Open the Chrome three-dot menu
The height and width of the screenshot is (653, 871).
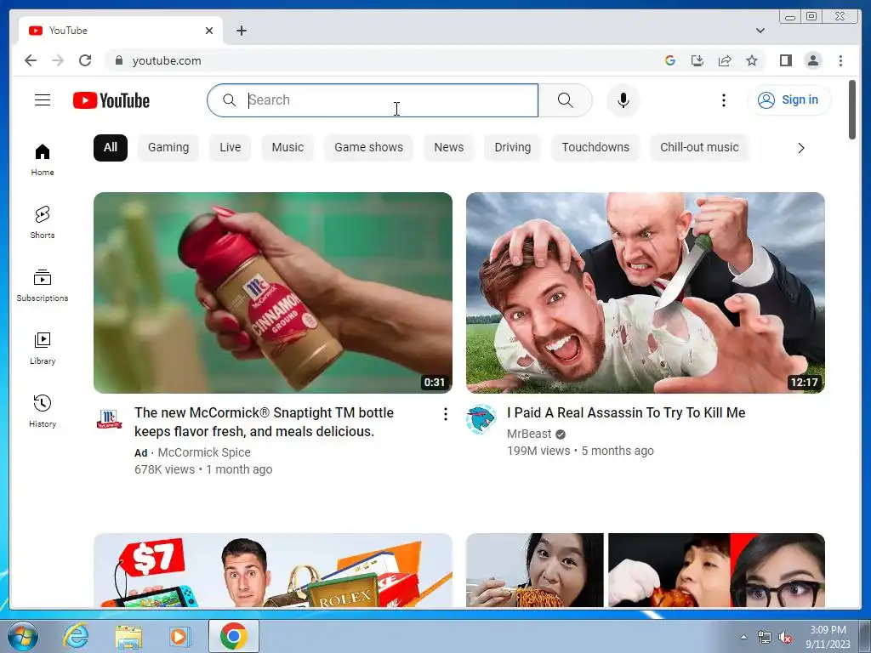pyautogui.click(x=840, y=60)
